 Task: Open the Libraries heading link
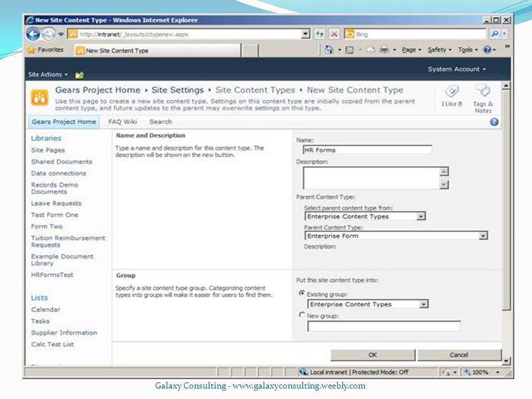[46, 139]
